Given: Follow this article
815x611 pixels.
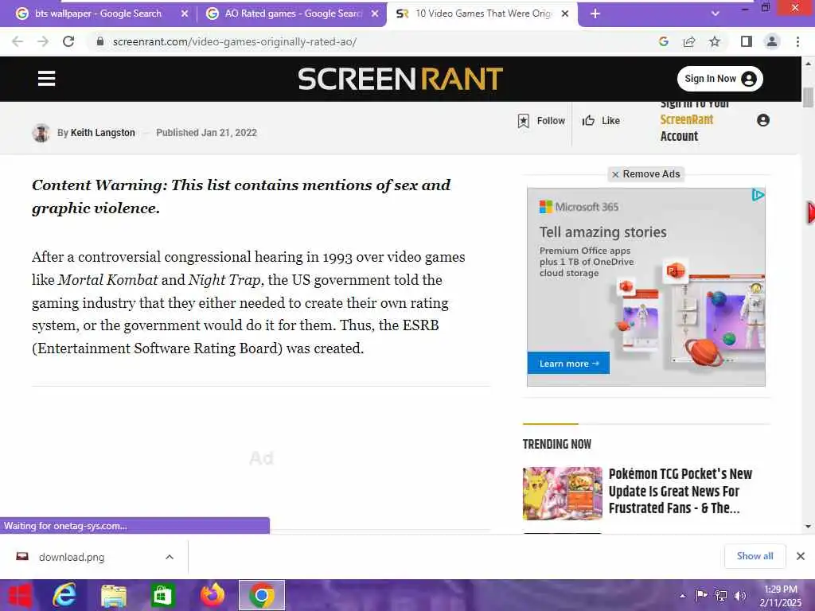Looking at the screenshot, I should pos(541,121).
